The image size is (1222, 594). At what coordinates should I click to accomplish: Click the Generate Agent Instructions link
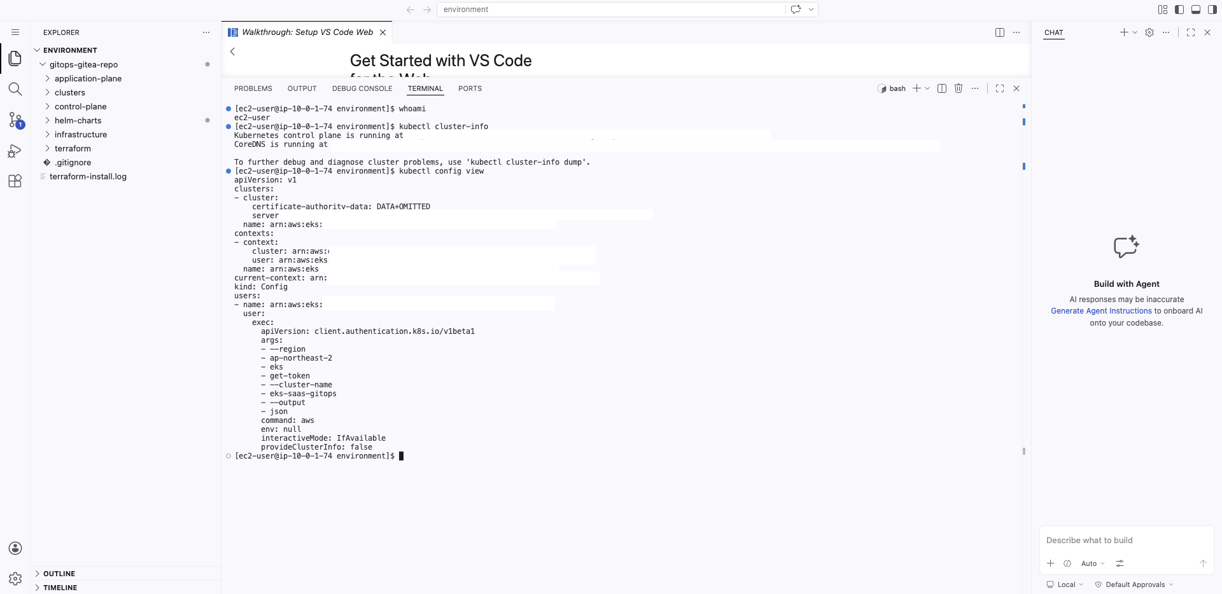click(1101, 311)
